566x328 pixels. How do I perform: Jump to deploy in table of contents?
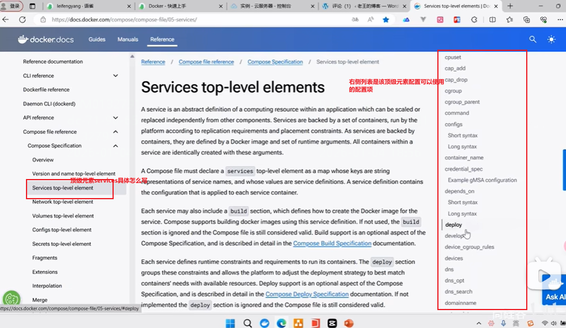453,225
